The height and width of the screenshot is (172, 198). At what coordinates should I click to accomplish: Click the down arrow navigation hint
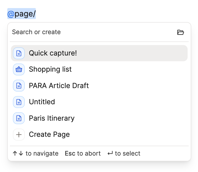(21, 153)
